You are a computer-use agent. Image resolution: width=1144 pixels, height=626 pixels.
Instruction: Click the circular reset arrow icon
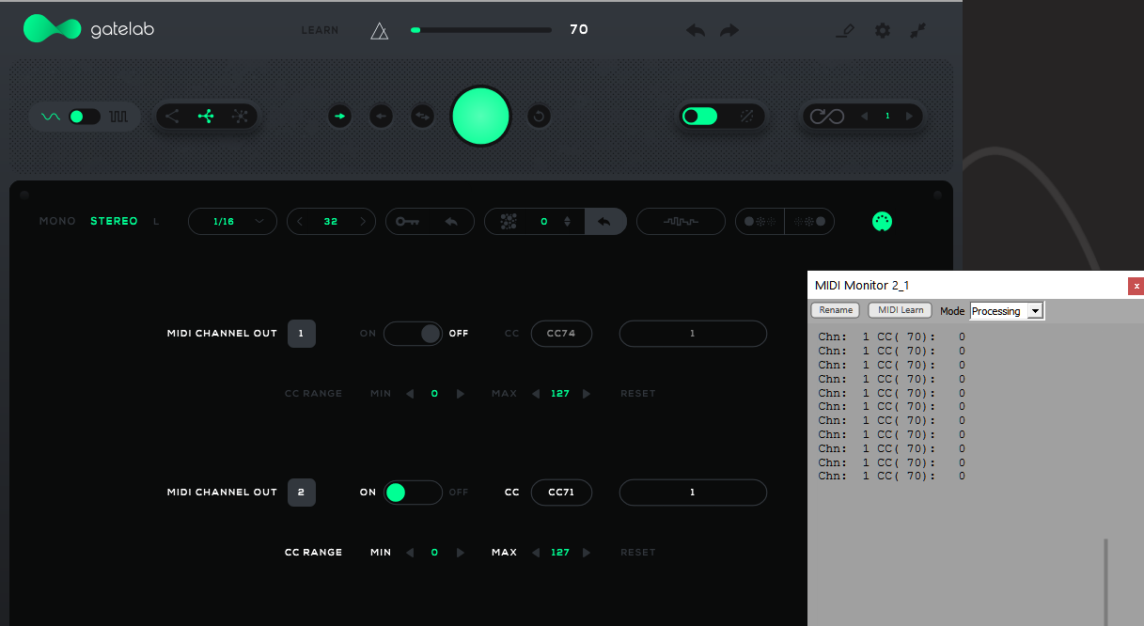pos(539,117)
